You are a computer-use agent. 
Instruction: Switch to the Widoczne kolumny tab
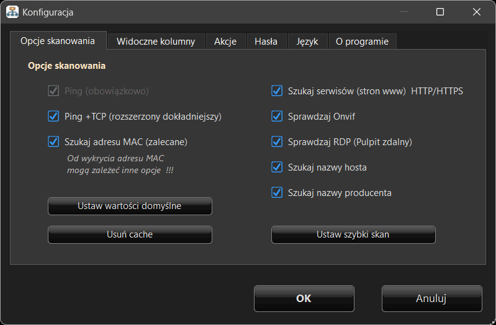(156, 42)
